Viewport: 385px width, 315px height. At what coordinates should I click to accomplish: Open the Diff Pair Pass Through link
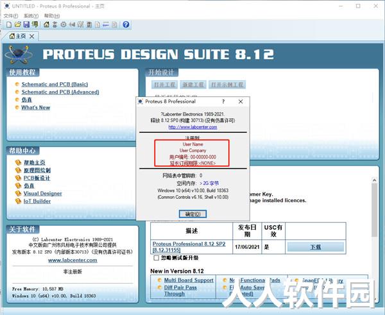[x=180, y=291]
